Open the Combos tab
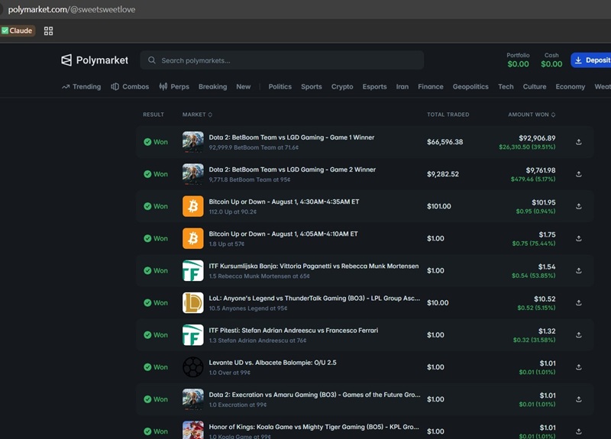This screenshot has height=439, width=611. tap(130, 86)
